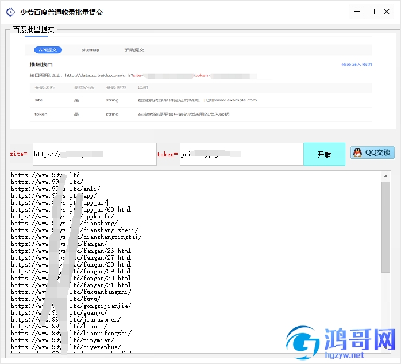Image resolution: width=401 pixels, height=364 pixels.
Task: Click the URL line ending in /fangan/30.html
Action: pos(71,279)
